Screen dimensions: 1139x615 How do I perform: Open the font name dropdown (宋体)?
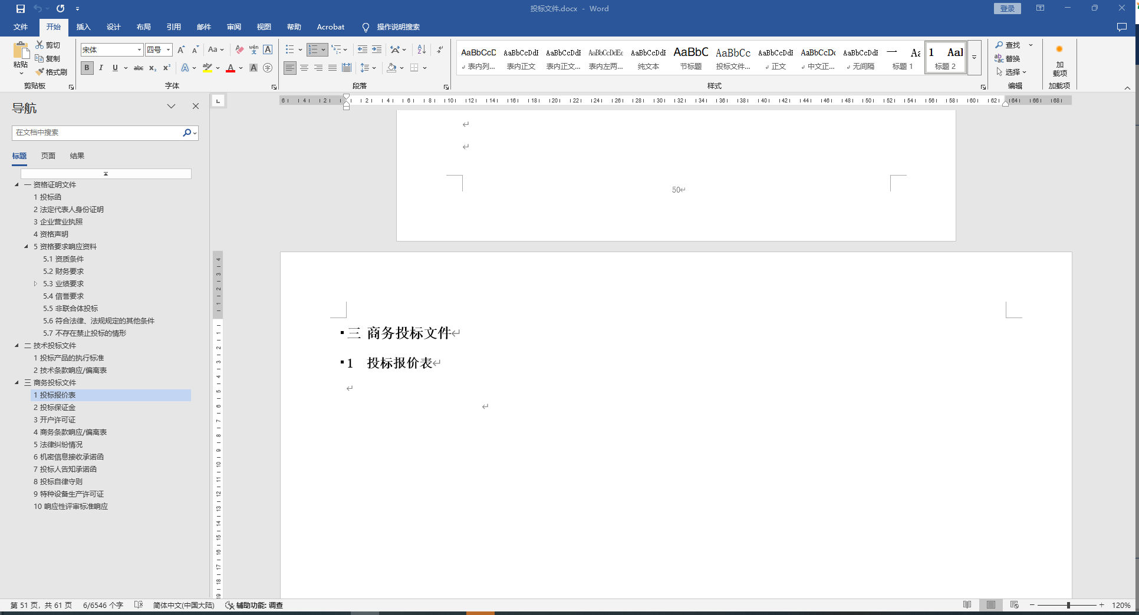(139, 50)
